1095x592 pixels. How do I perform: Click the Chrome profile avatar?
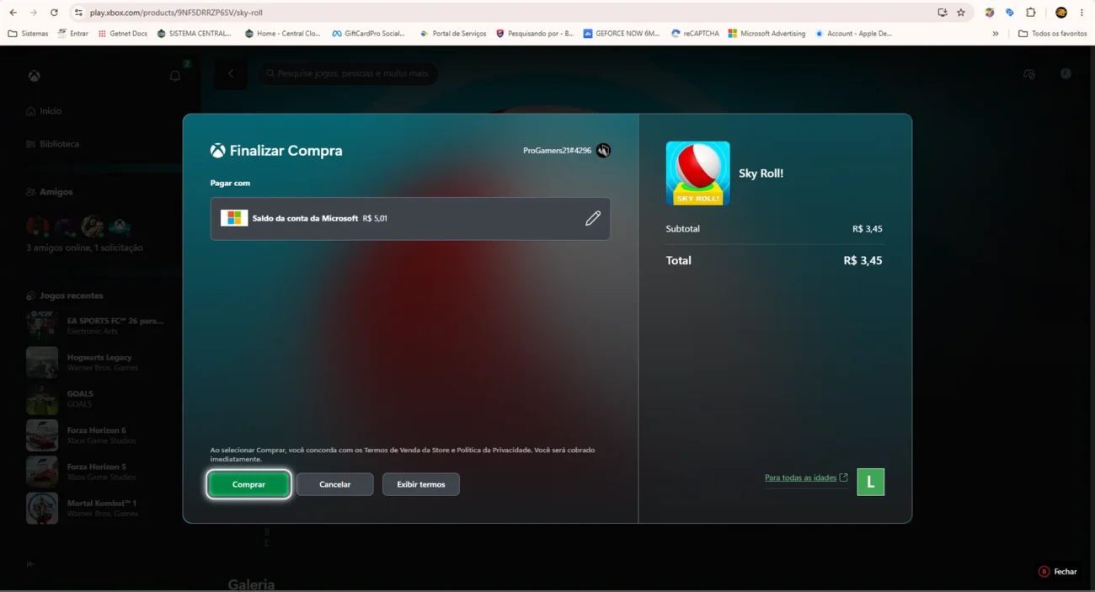(1061, 13)
